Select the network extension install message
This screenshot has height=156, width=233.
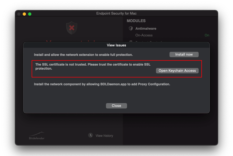[x=83, y=55]
